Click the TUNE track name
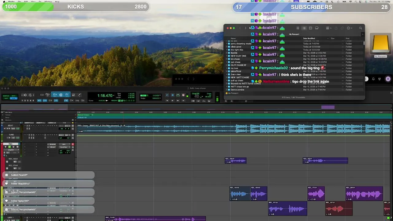 [11, 135]
